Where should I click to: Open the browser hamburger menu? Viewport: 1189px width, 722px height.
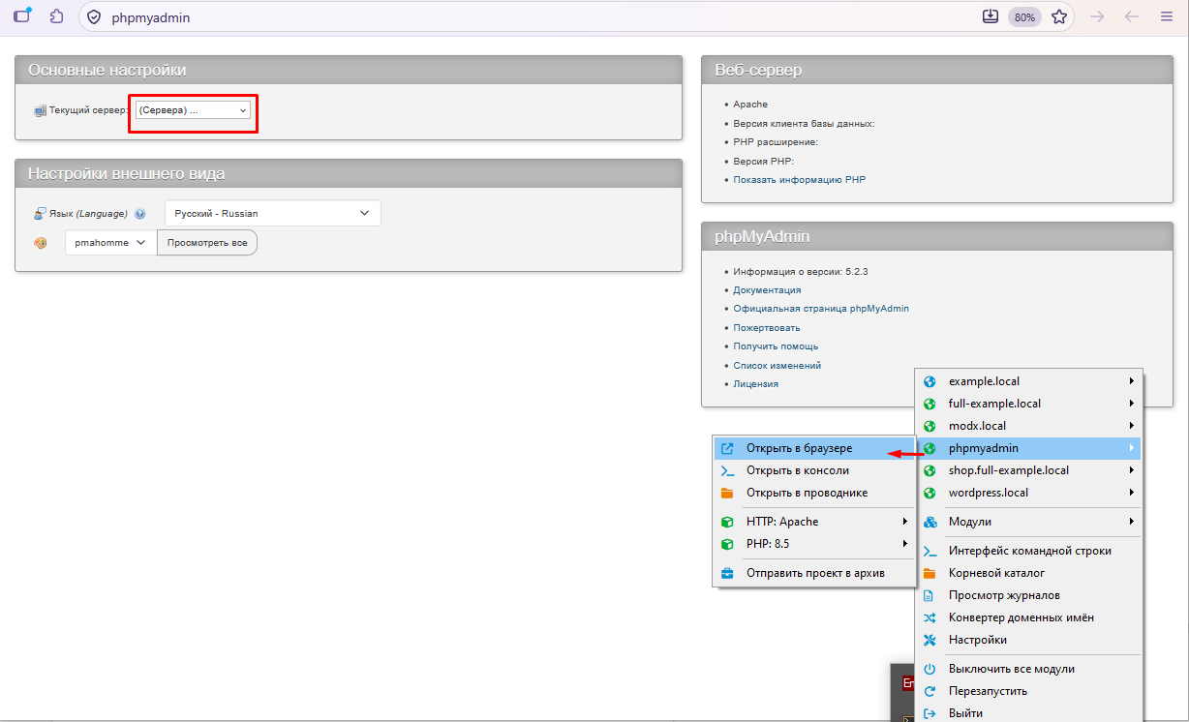[1166, 16]
